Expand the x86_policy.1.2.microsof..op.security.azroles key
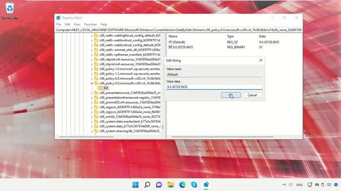 (x=92, y=74)
